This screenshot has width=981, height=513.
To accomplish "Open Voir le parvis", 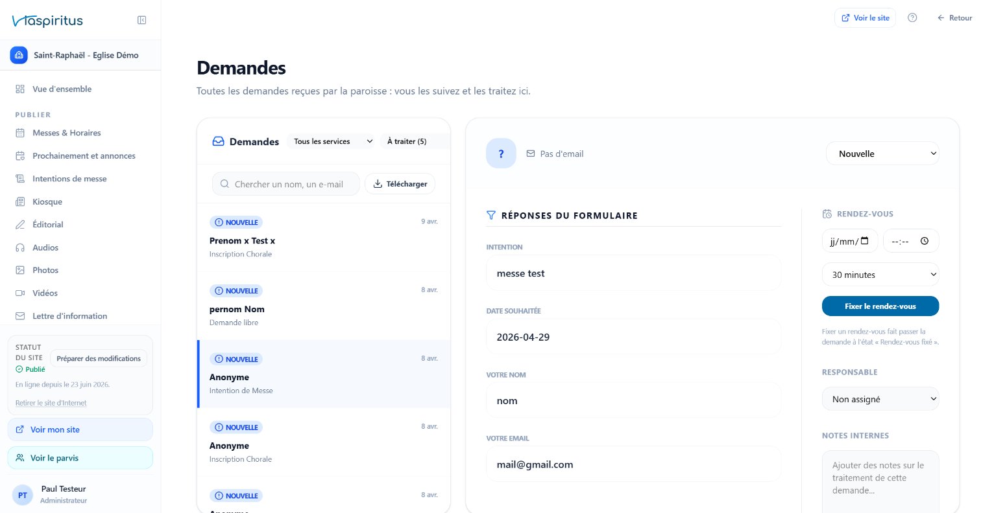I will 80,458.
